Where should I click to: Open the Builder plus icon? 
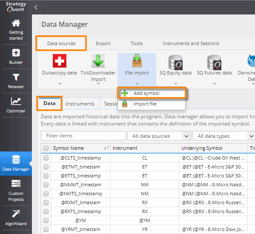point(16,53)
